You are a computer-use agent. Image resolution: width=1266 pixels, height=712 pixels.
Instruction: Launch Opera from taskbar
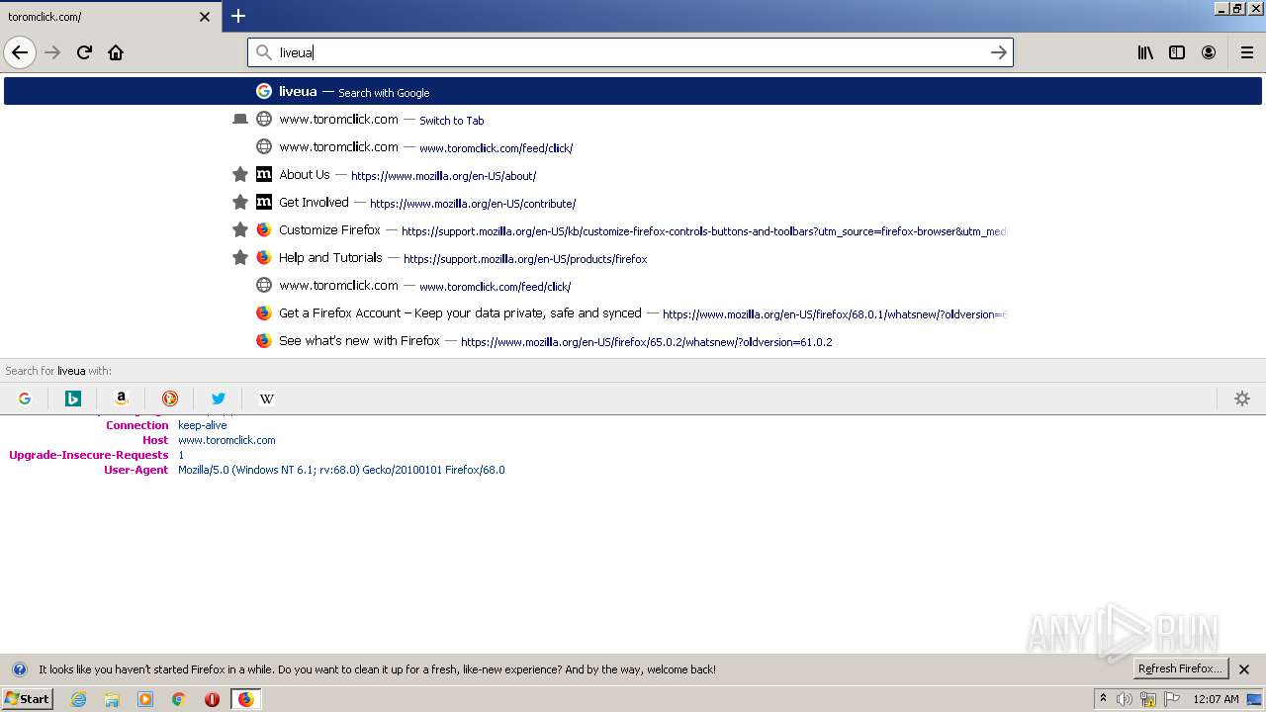[x=212, y=699]
